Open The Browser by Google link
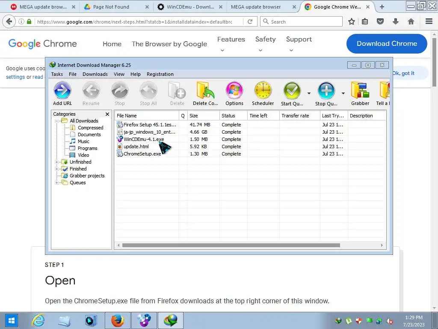This screenshot has width=438, height=329. click(x=169, y=44)
